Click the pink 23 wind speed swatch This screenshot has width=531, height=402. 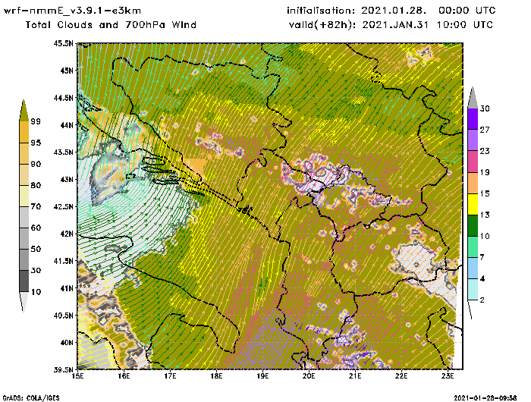click(473, 162)
